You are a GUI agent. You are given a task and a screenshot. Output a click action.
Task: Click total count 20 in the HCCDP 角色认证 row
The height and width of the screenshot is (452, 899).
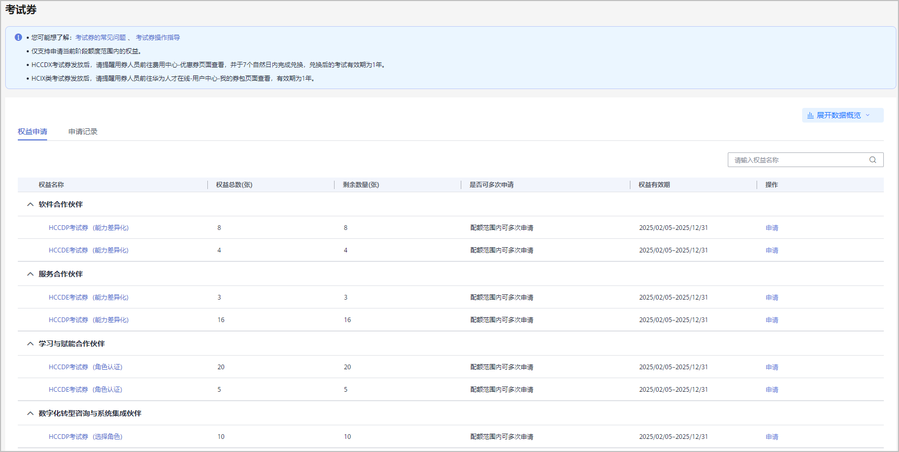pos(221,367)
